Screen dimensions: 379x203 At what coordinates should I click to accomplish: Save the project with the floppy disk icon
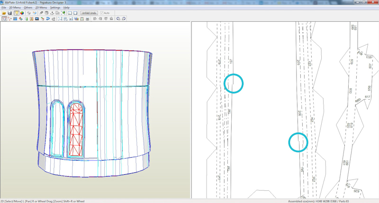tap(9, 13)
